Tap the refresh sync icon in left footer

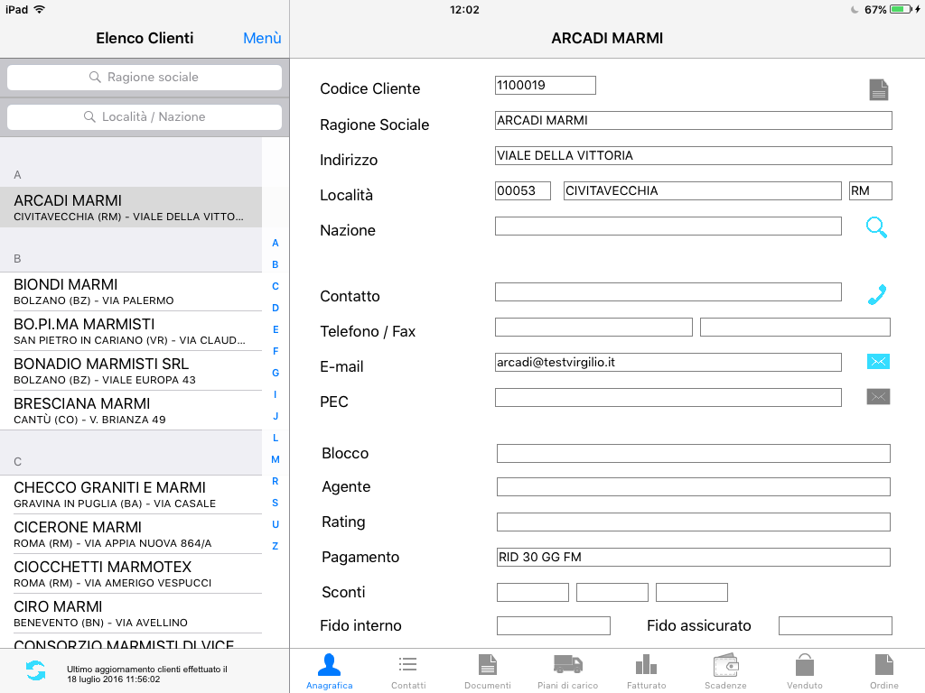[35, 670]
